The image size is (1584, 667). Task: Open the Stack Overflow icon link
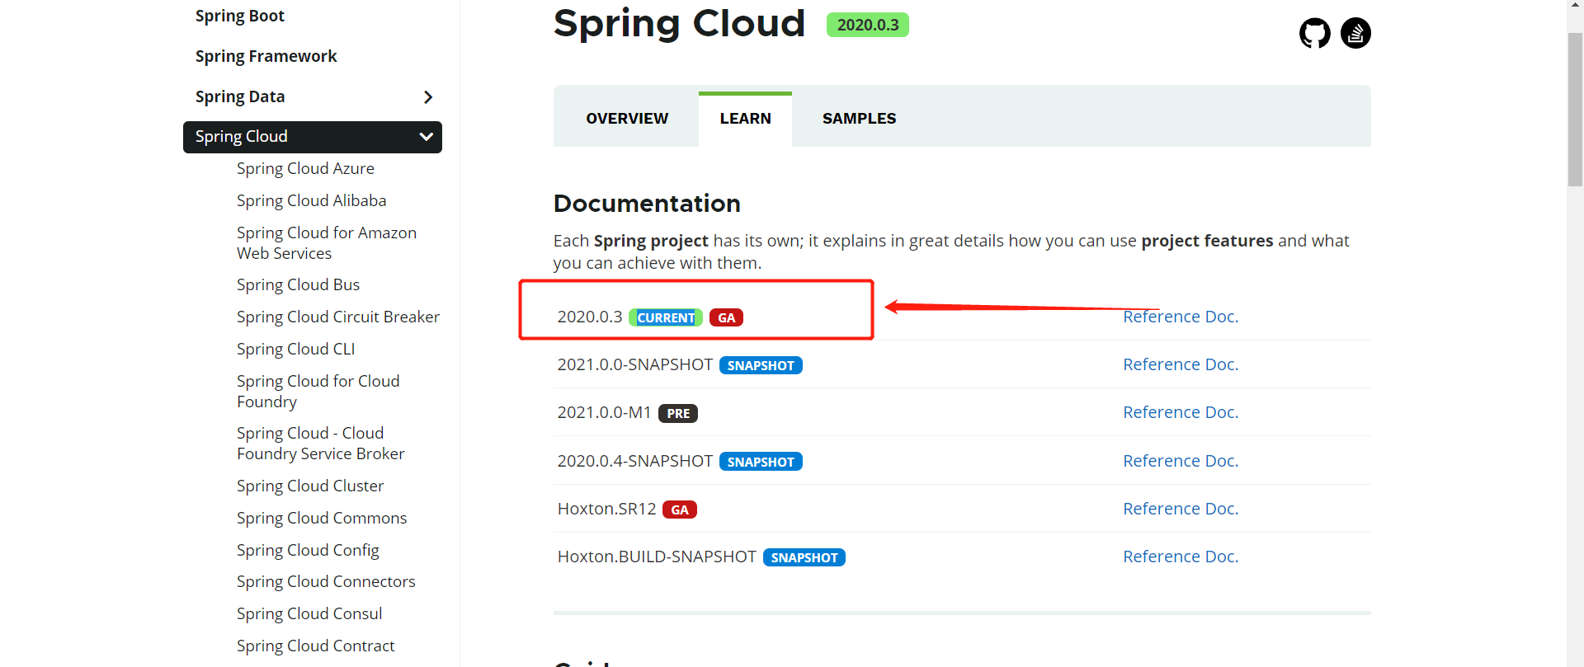[x=1355, y=33]
